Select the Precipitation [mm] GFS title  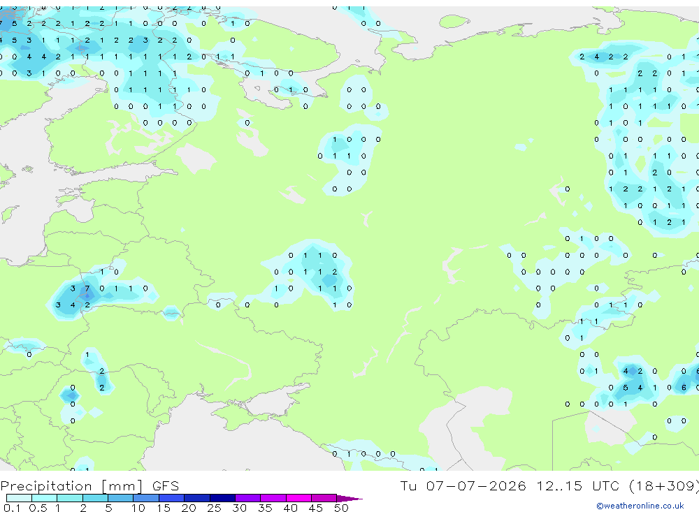point(89,485)
